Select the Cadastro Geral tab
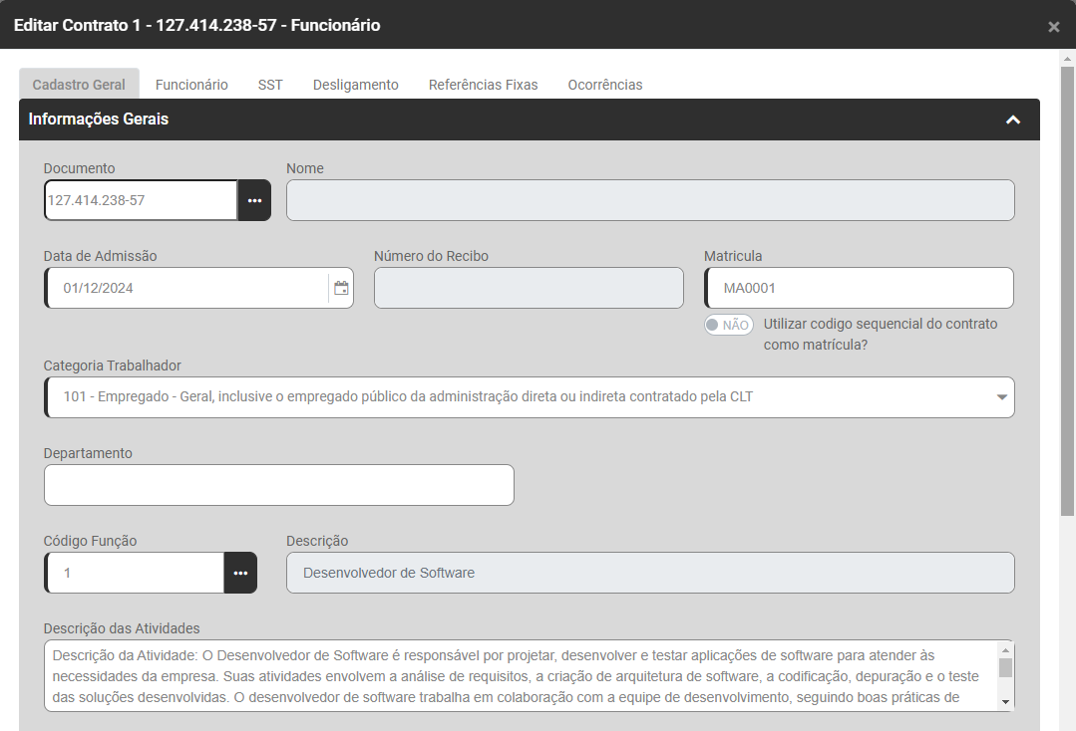1076x731 pixels. click(x=79, y=85)
